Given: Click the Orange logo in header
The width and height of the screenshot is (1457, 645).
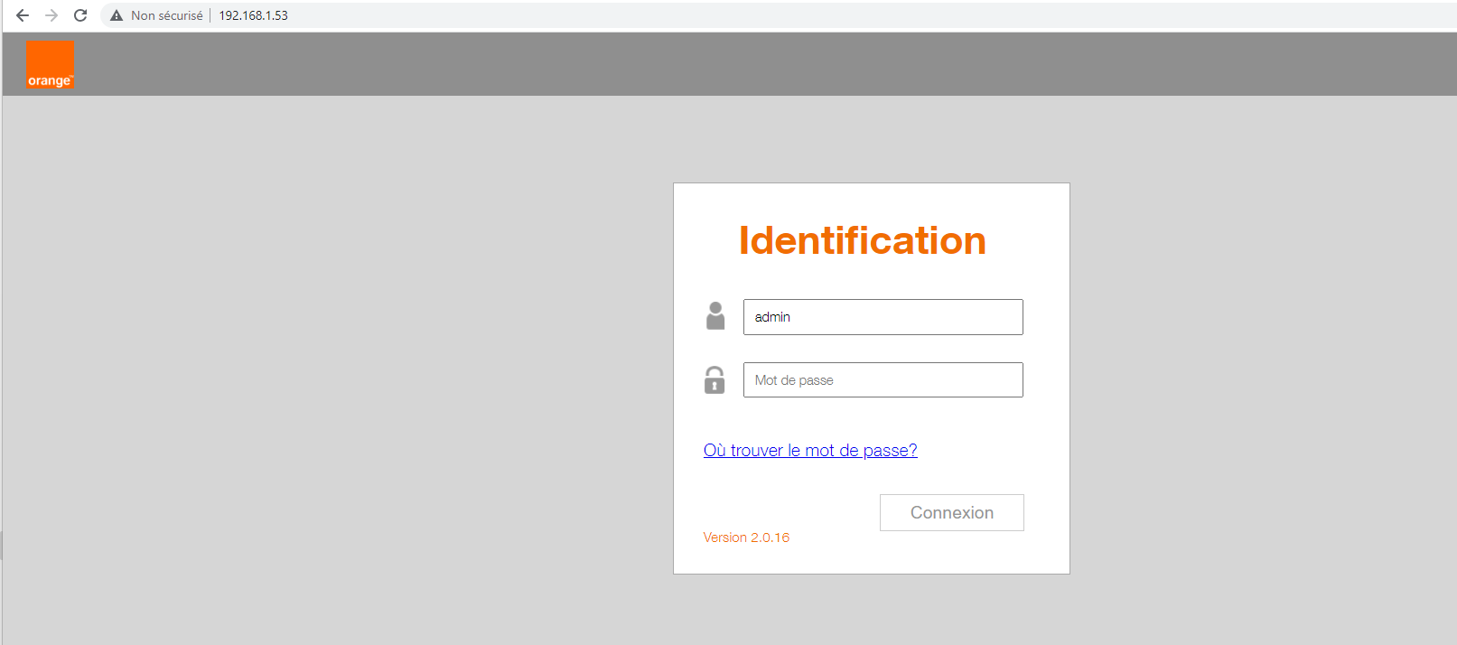Looking at the screenshot, I should pos(50,65).
